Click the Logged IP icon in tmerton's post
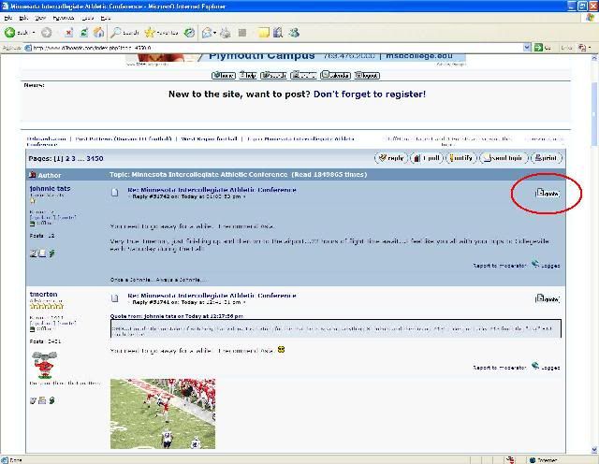Screen dimensions: 599x464 (535, 366)
